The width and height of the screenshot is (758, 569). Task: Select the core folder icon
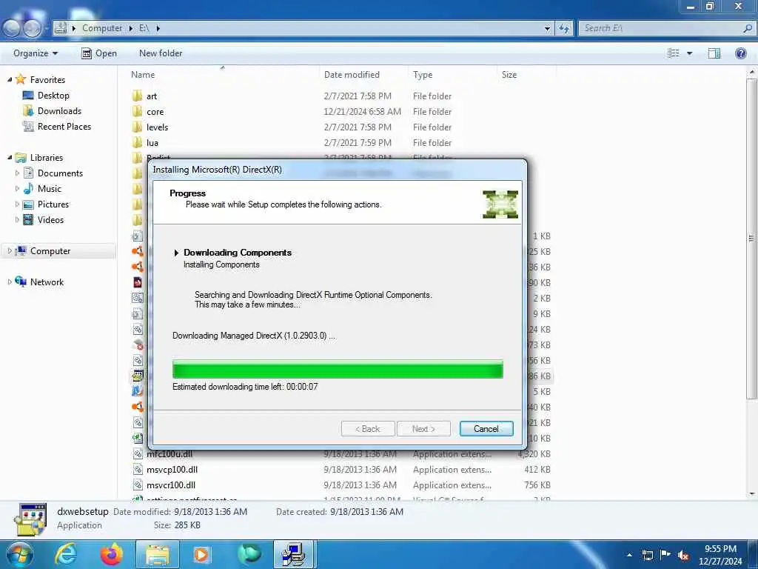(137, 112)
